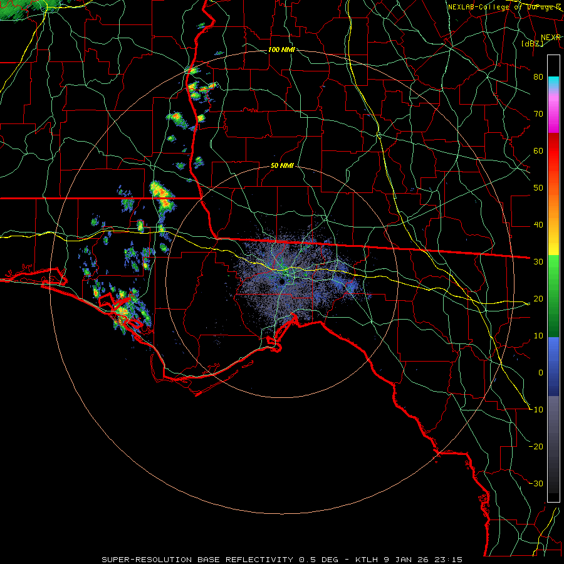Click the 20 value on the dBZ scale
Viewport: 564px width, 564px height.
[538, 299]
